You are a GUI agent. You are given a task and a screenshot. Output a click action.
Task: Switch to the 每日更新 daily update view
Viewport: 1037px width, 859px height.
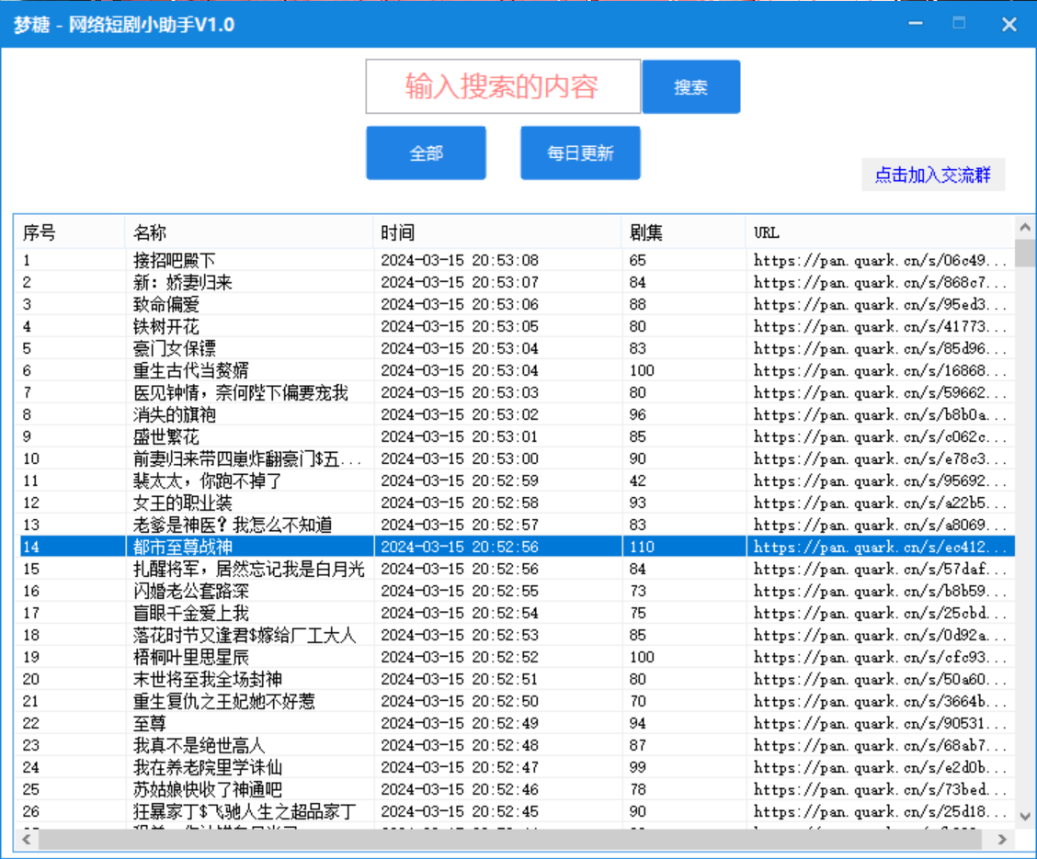(x=580, y=153)
